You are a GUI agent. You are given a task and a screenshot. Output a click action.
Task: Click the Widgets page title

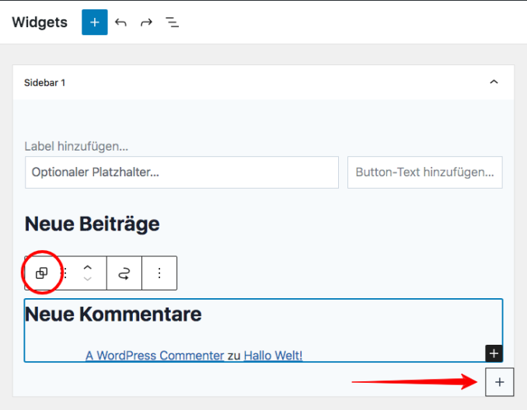tap(40, 23)
